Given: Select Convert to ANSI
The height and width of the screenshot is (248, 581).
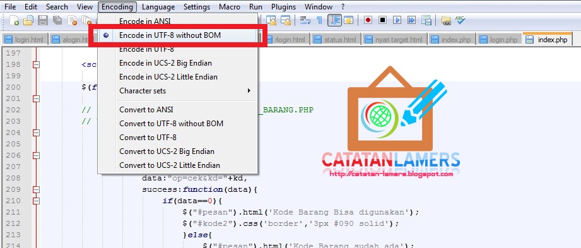Looking at the screenshot, I should 177,110.
